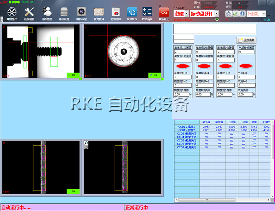Open 通信设置 communication settings icon
Screen dimensions: 275x211
(64, 12)
